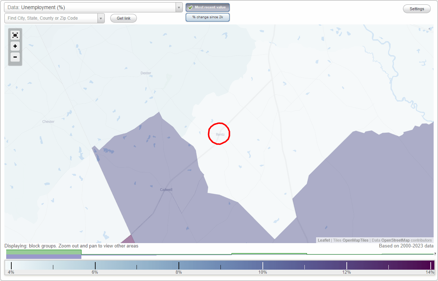Click the Cadwell town label on map

(x=166, y=190)
